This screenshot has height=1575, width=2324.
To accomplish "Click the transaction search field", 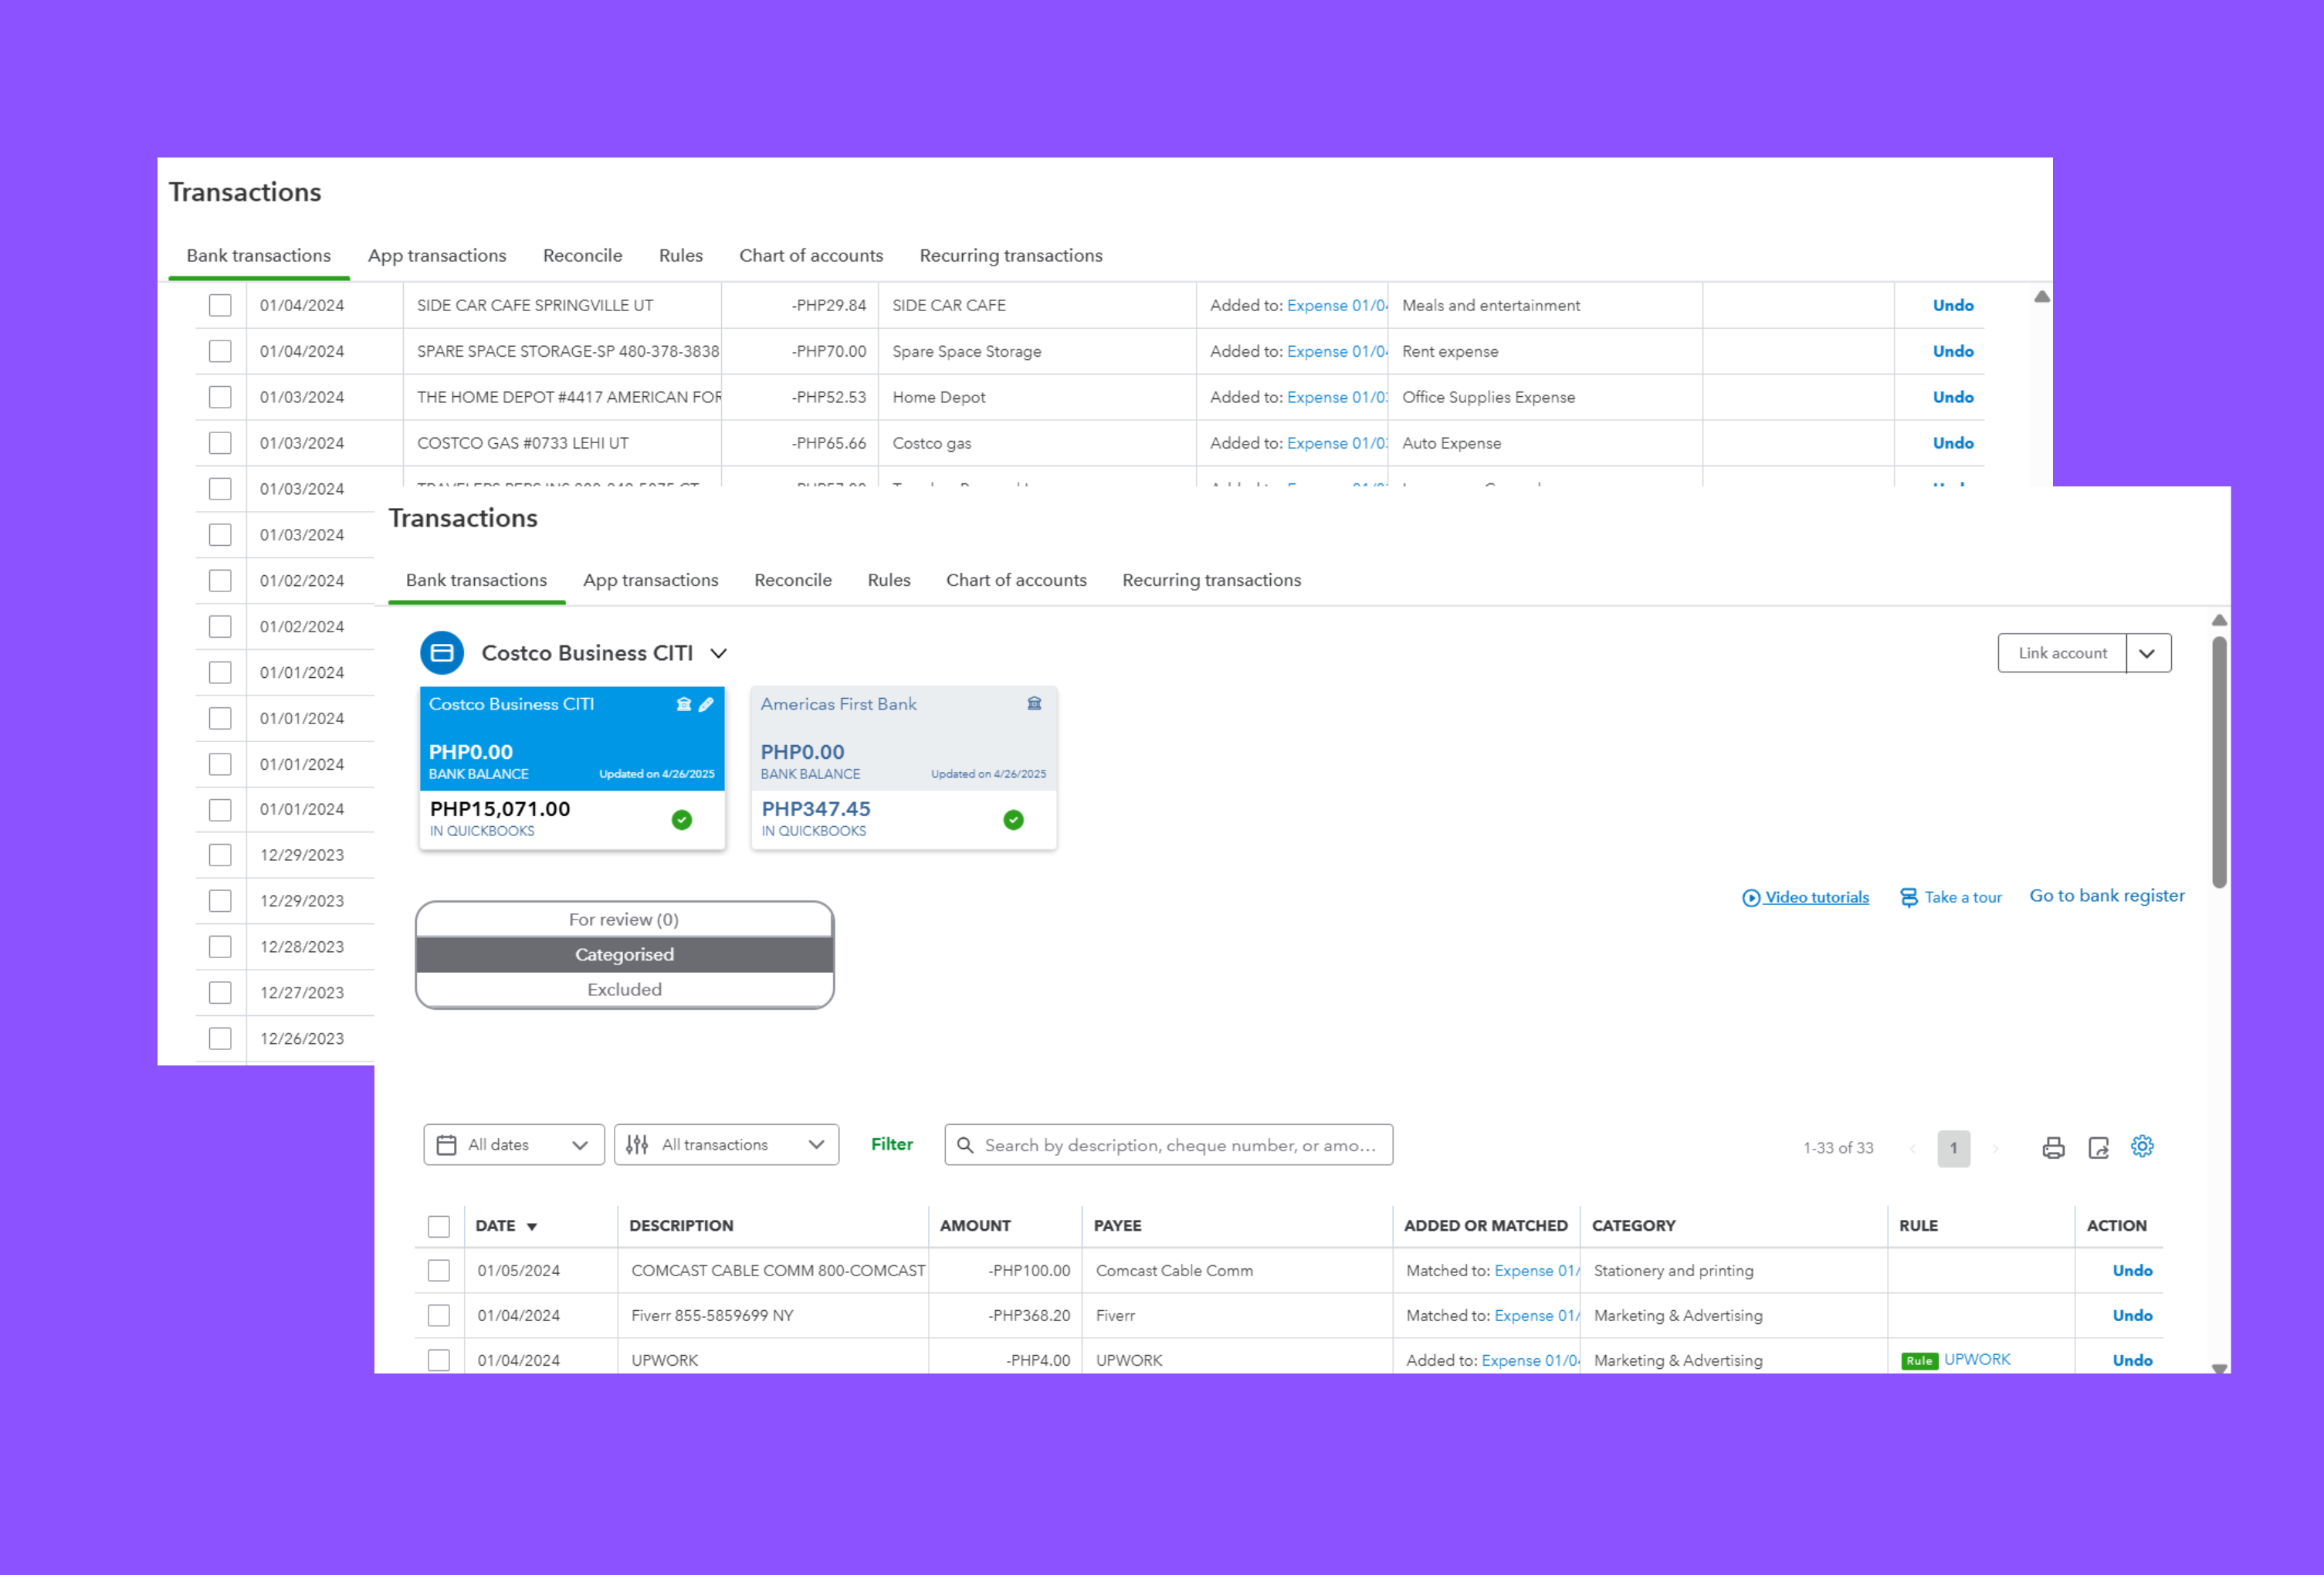I will coord(1168,1145).
